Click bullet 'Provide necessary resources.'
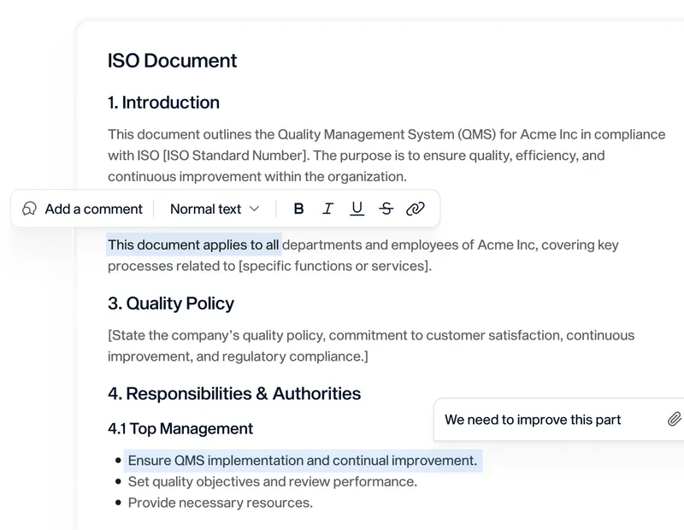The image size is (684, 530). pos(221,503)
